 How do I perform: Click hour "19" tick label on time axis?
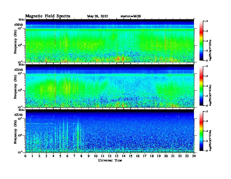pyautogui.click(x=159, y=156)
